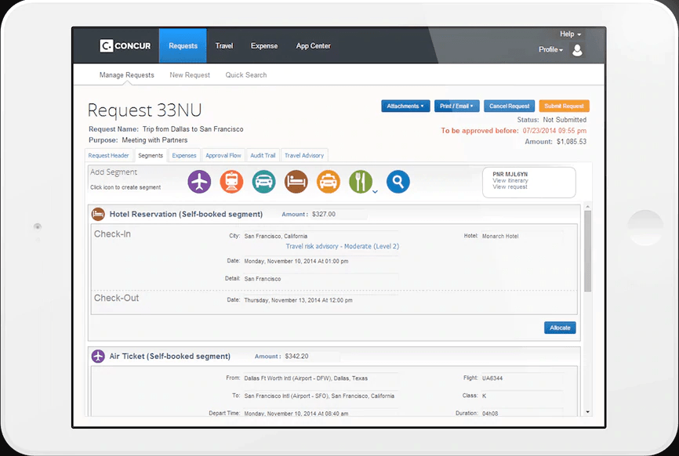Click the approval deadline 07/23/2014 09:55 pm

[x=554, y=131]
